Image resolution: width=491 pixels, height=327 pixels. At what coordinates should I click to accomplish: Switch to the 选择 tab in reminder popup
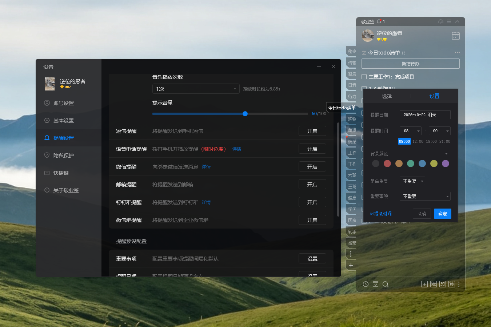387,96
